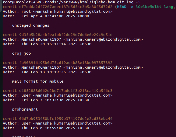Click commit hash d1852888d662d2bd717a6c1f3b218ca419a5f6c3
176x137 pixels.
(x=66, y=91)
